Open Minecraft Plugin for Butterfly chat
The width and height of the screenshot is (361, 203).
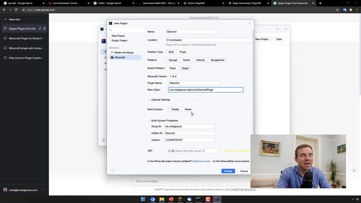point(24,38)
